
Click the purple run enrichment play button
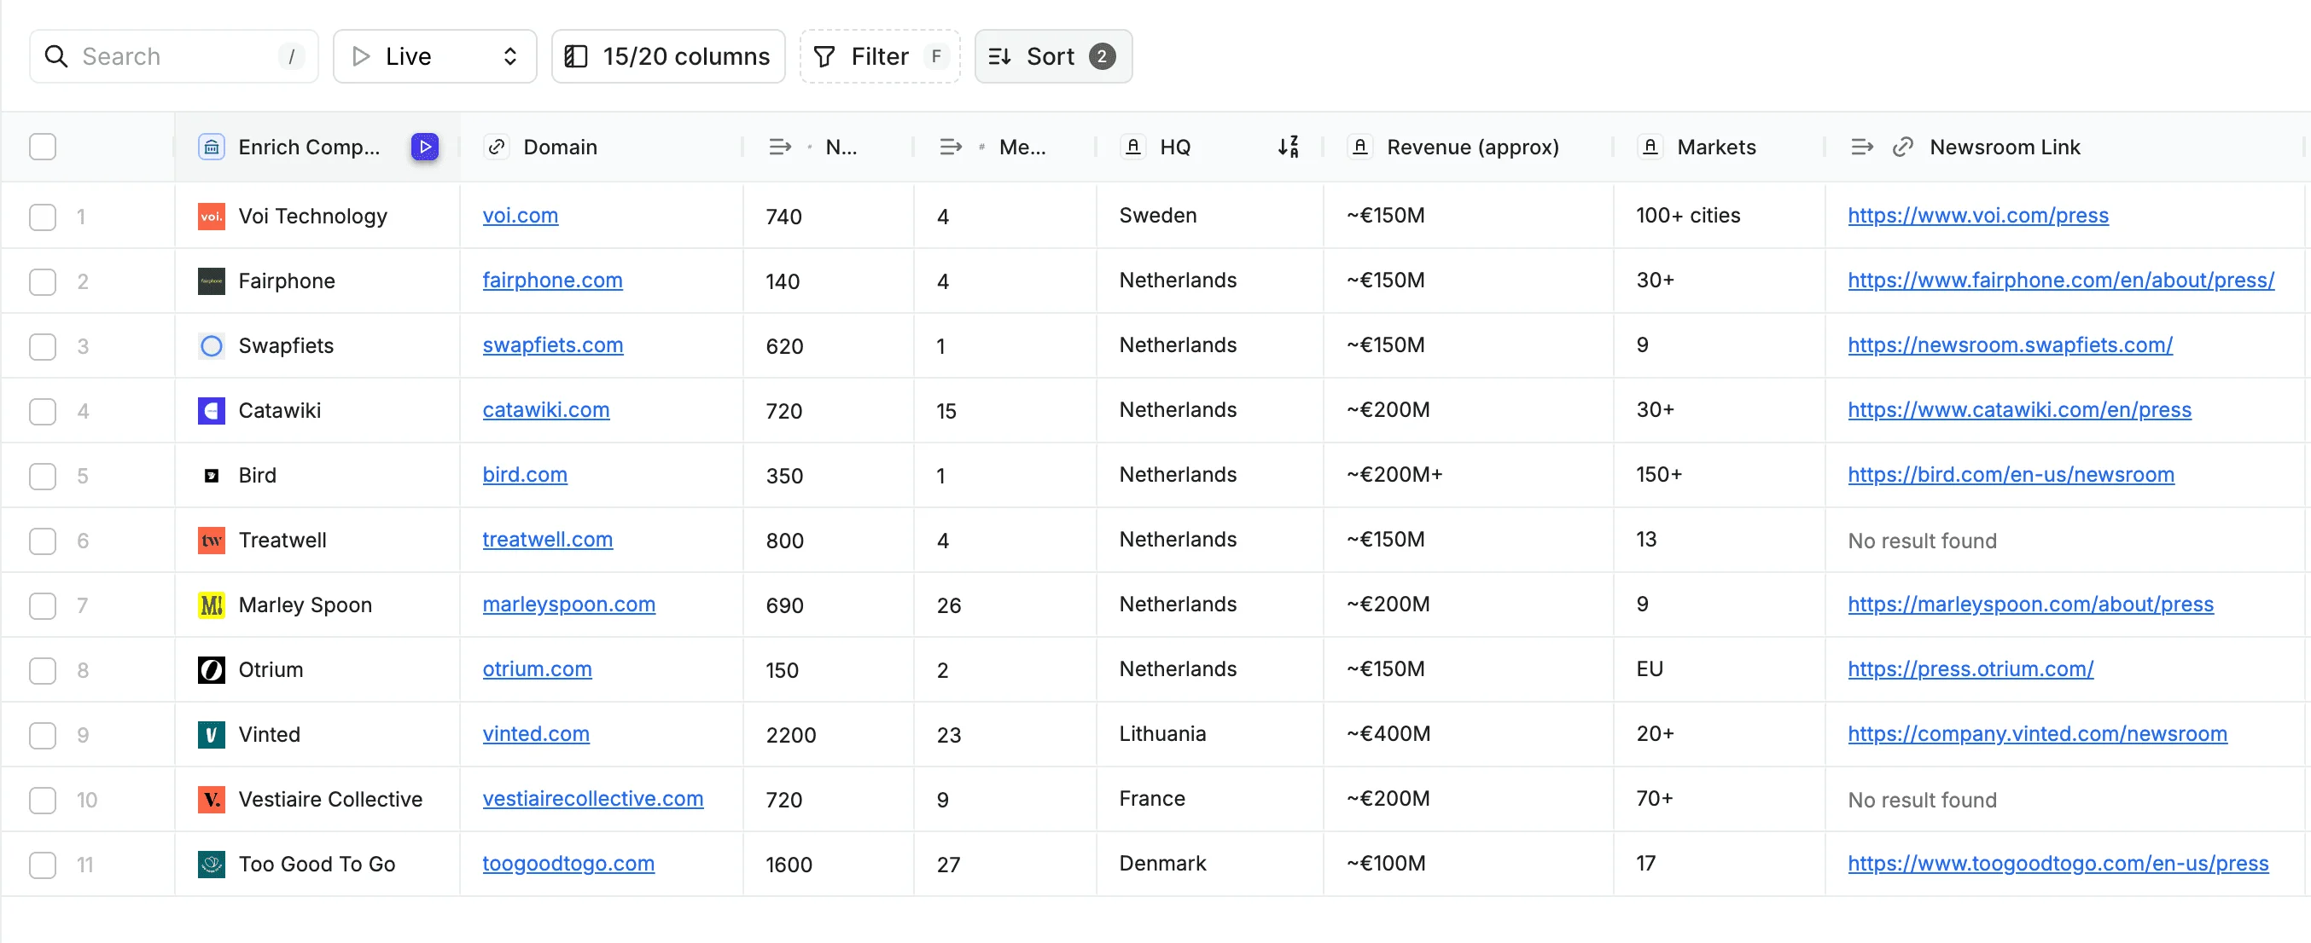coord(424,147)
